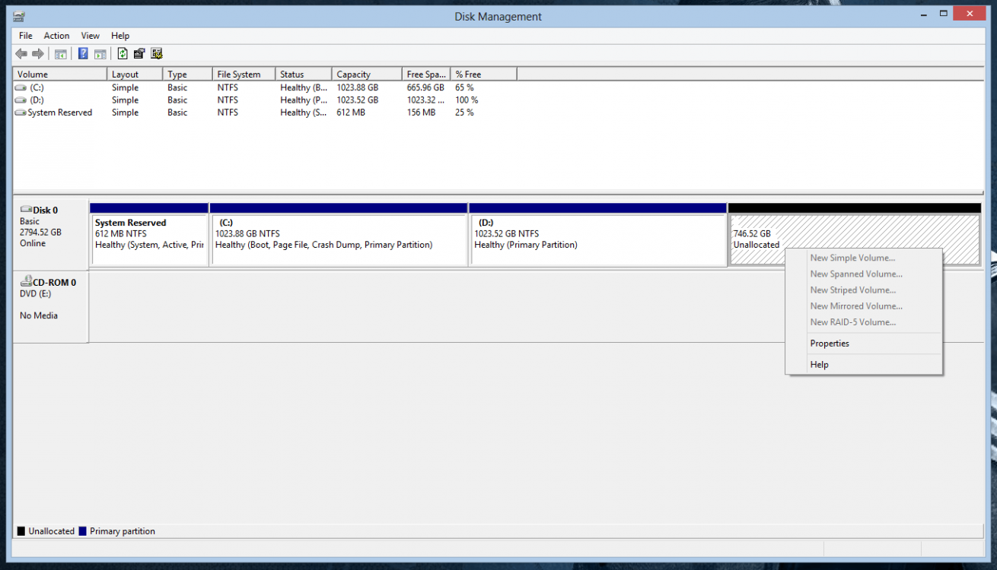Screen dimensions: 997x570
Task: Click the disk settings toolbar icon
Action: pos(157,54)
